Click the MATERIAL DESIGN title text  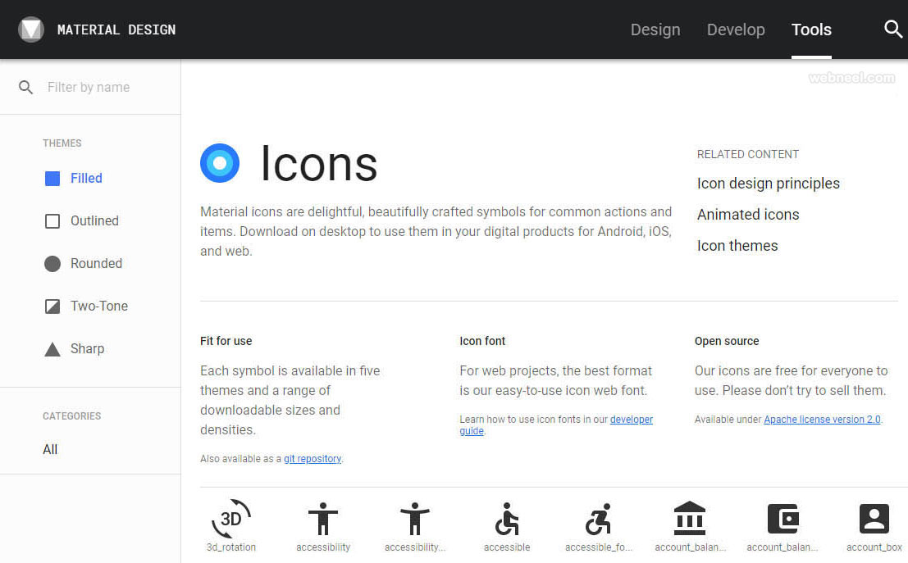[116, 30]
